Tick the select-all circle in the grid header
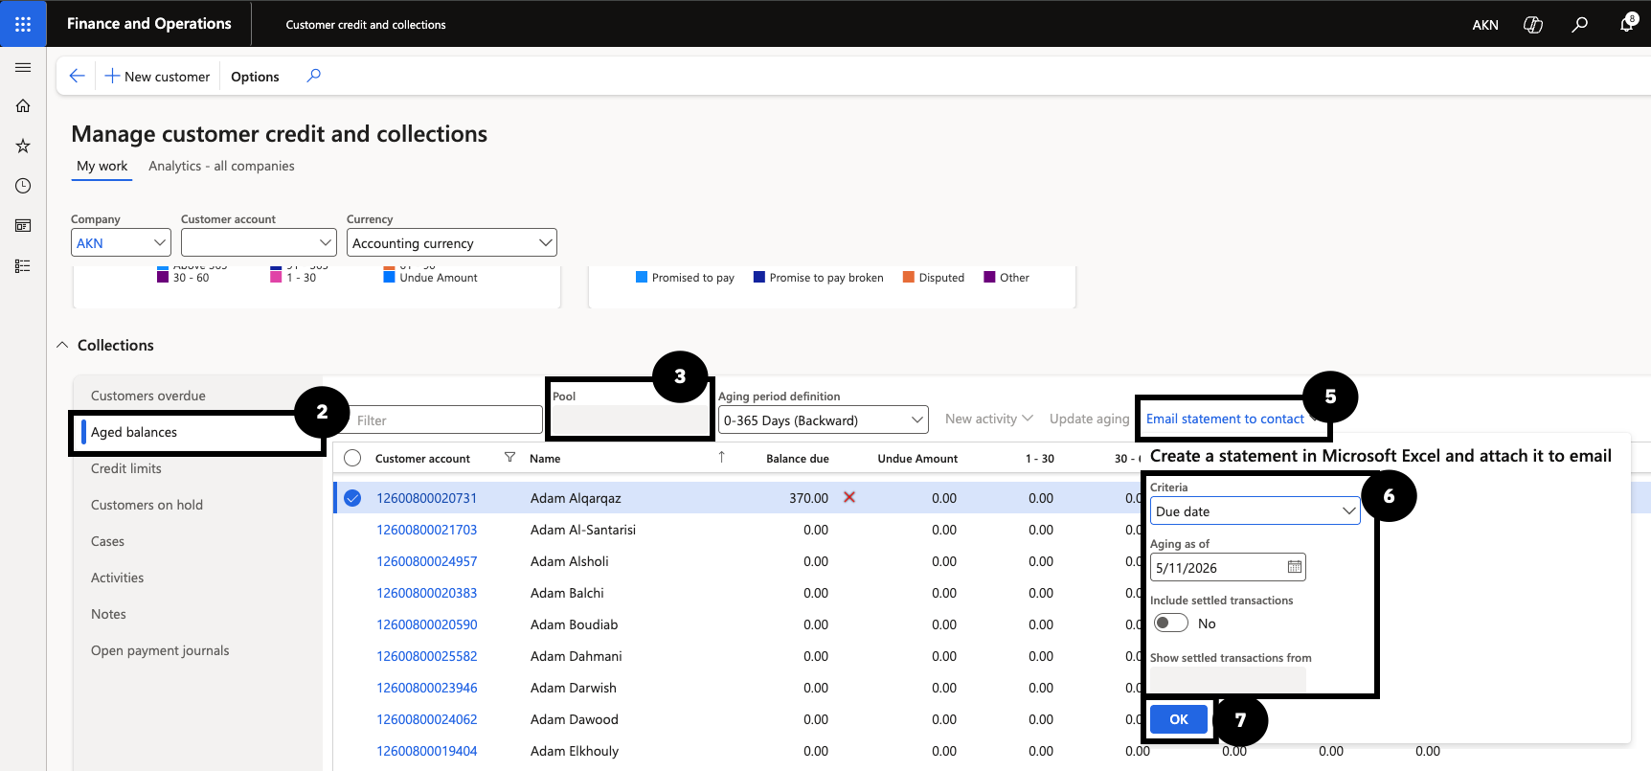The image size is (1651, 771). pos(352,458)
